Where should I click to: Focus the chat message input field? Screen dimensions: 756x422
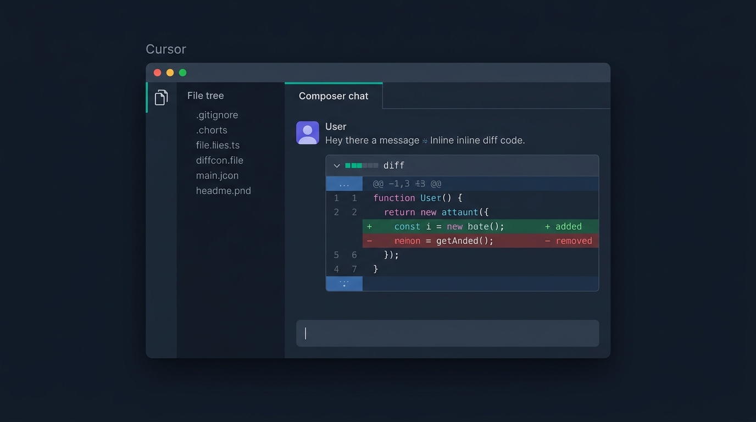point(447,333)
